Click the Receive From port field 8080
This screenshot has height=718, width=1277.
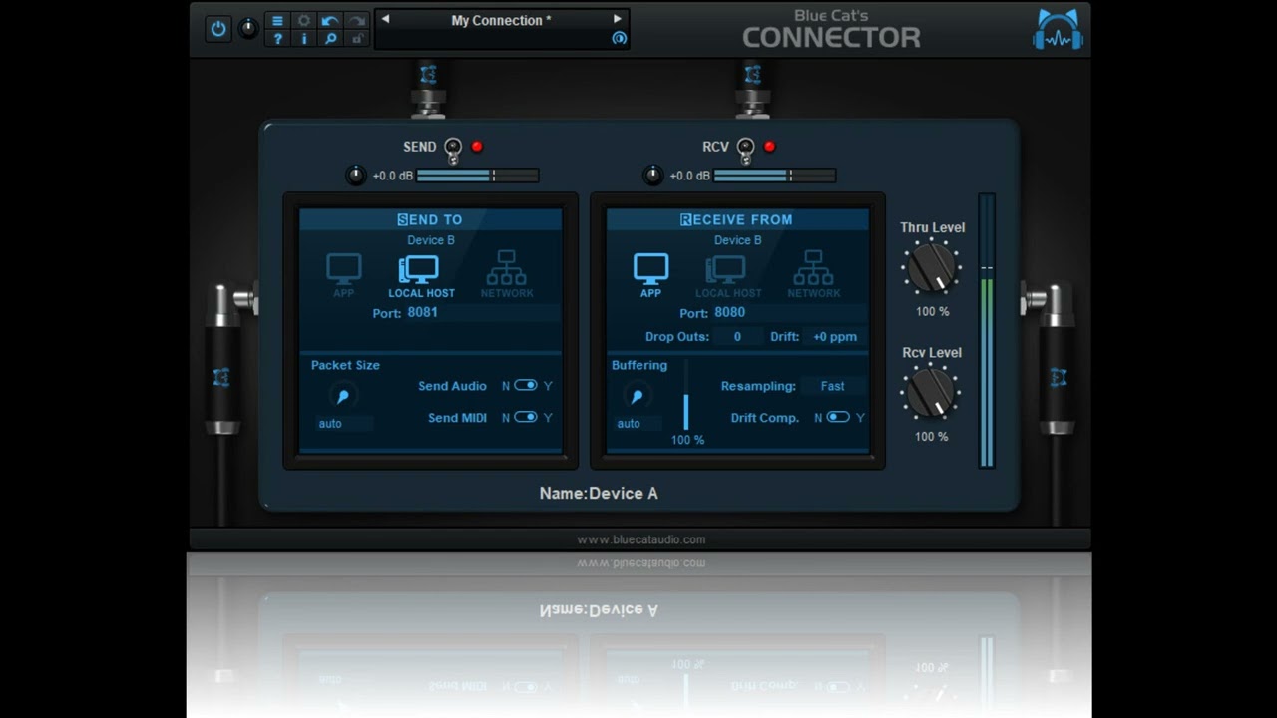[790, 313]
